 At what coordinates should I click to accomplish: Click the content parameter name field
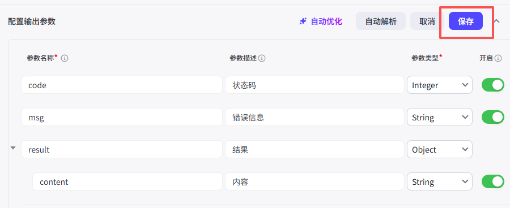[x=127, y=181]
